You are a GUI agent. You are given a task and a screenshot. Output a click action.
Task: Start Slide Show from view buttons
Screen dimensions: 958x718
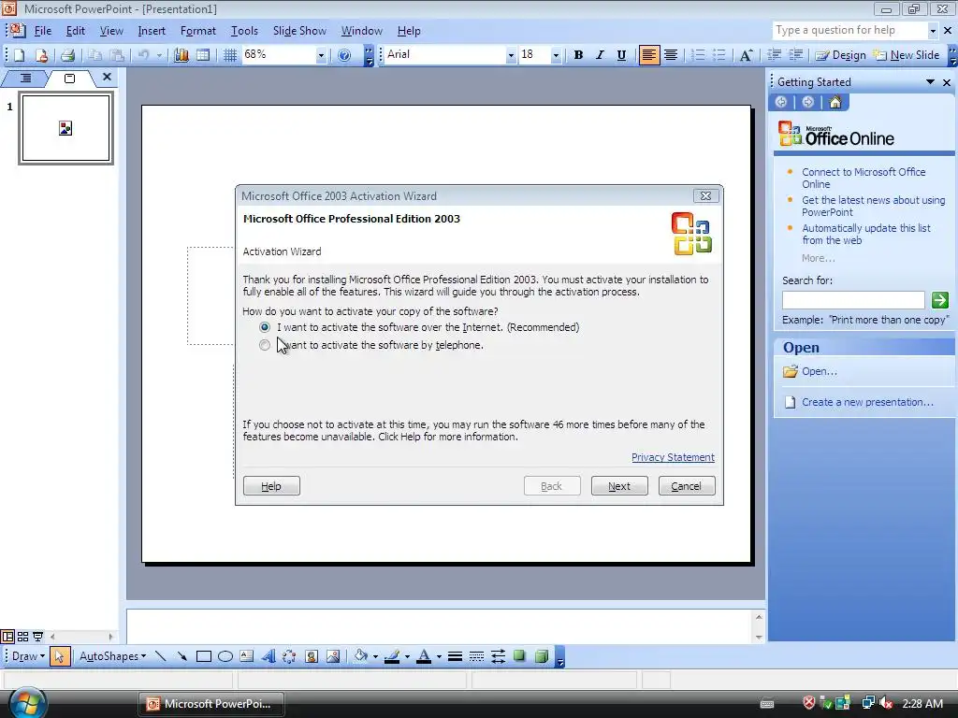tap(37, 636)
